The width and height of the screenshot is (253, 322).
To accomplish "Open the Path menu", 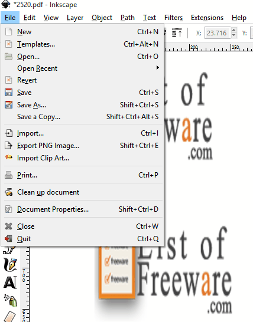I will click(128, 18).
